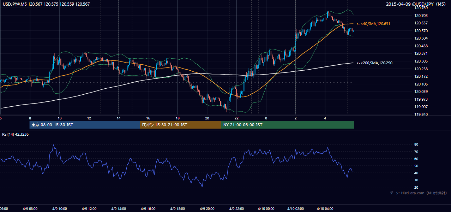Image resolution: width=451 pixels, height=212 pixels.
Task: Click the 4/9 10:00 date label
Action: [x=59, y=208]
